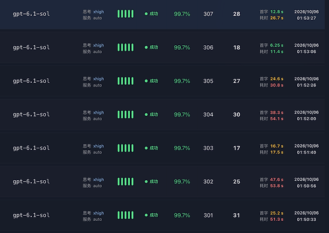Click the number 304

[x=208, y=115]
